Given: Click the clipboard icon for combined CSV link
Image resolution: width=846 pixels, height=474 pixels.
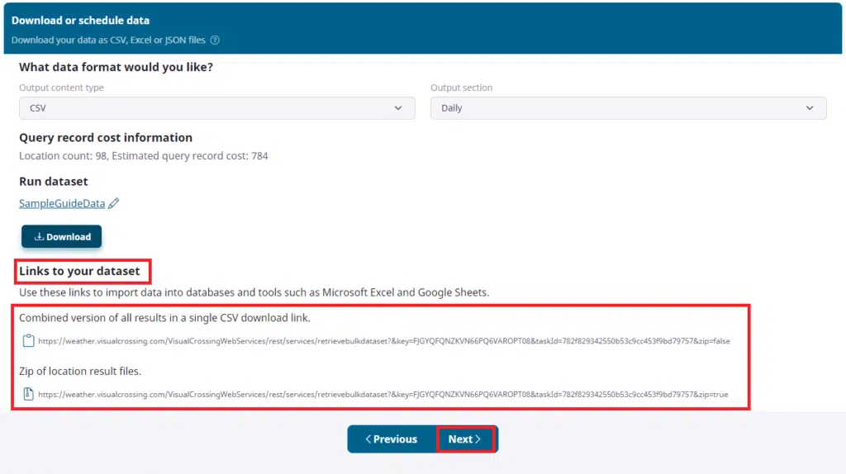Looking at the screenshot, I should click(x=28, y=340).
